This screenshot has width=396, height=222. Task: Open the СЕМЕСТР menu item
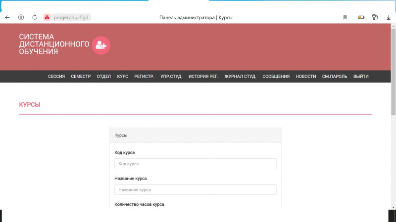pos(81,76)
